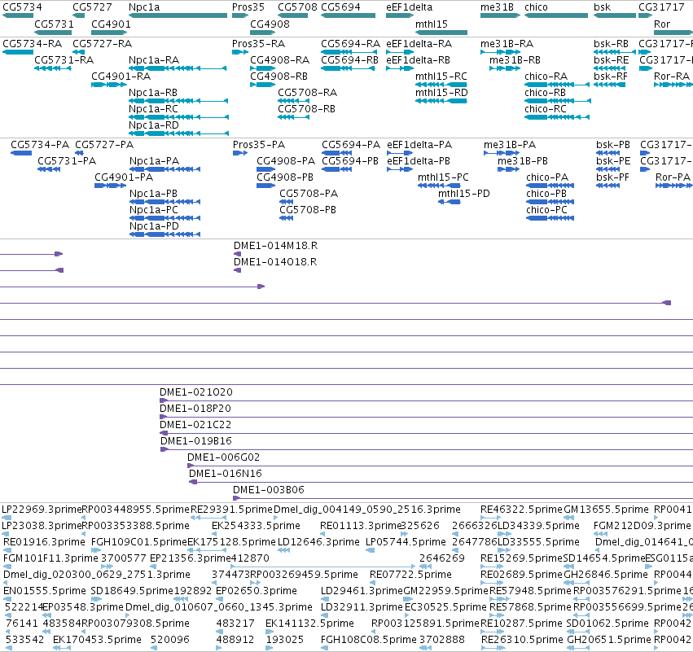Click the eEF1delta-RB transcript label
Viewport: 693px width, 652px height.
(x=418, y=60)
